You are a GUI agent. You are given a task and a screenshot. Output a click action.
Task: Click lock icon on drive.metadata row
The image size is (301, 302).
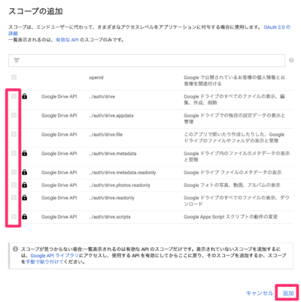(24, 153)
